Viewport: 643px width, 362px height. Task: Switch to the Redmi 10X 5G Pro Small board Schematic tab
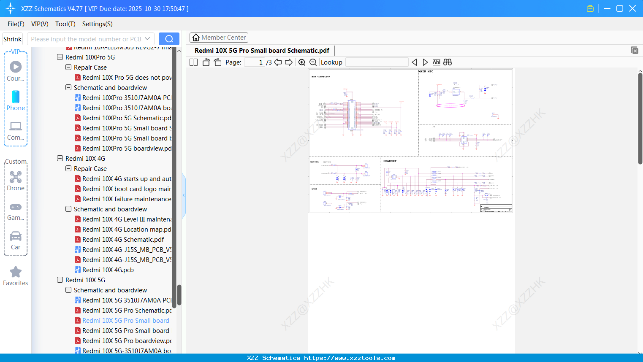[261, 50]
